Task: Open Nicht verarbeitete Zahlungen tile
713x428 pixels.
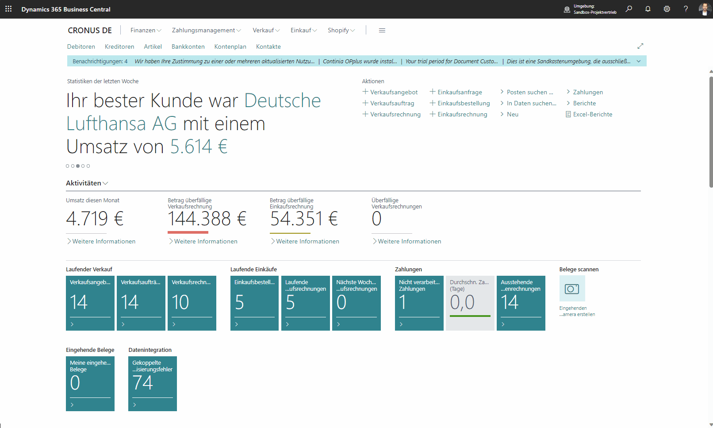Action: click(x=419, y=303)
